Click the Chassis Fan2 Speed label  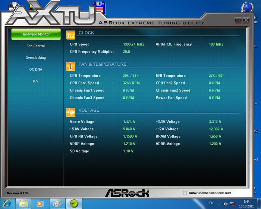tap(173, 90)
